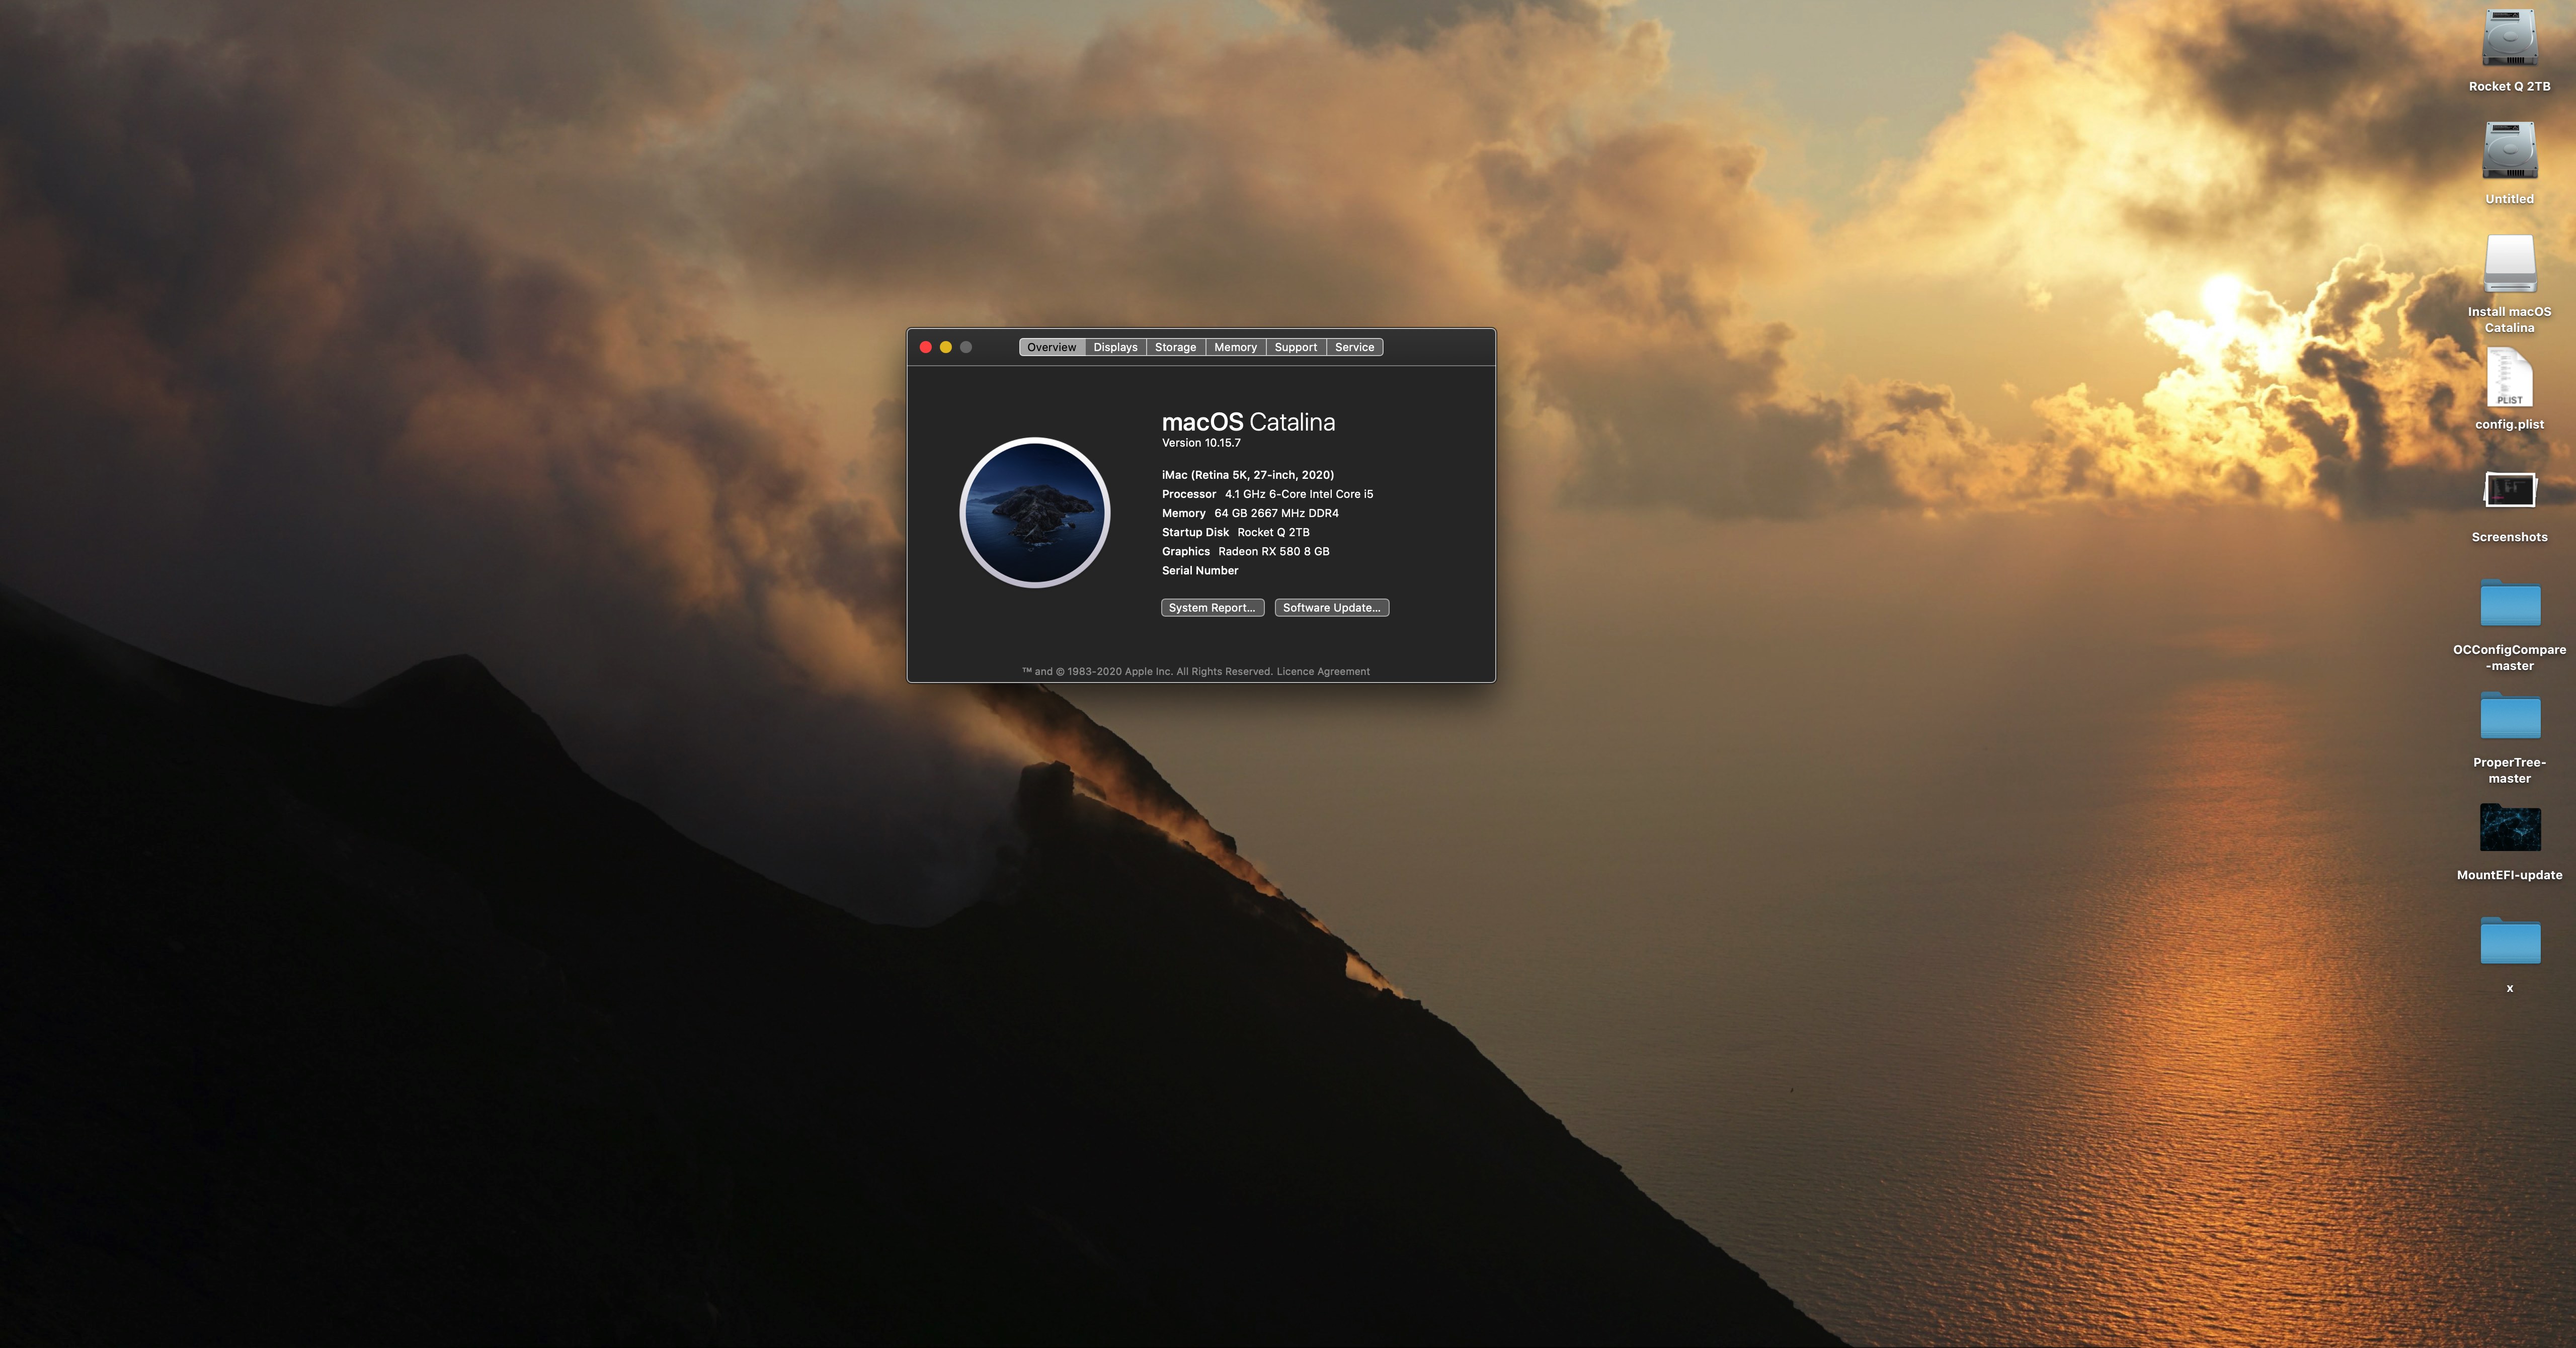Select the MountEFI-update folder icon
The height and width of the screenshot is (1348, 2576).
pos(2509,829)
